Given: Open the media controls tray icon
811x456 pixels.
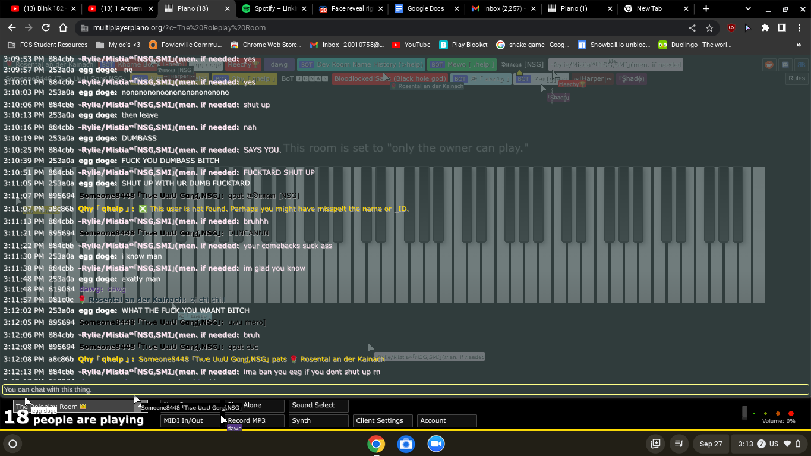Looking at the screenshot, I should click(679, 444).
